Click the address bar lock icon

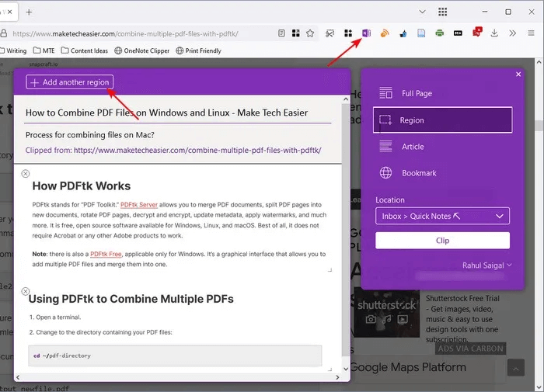point(3,33)
